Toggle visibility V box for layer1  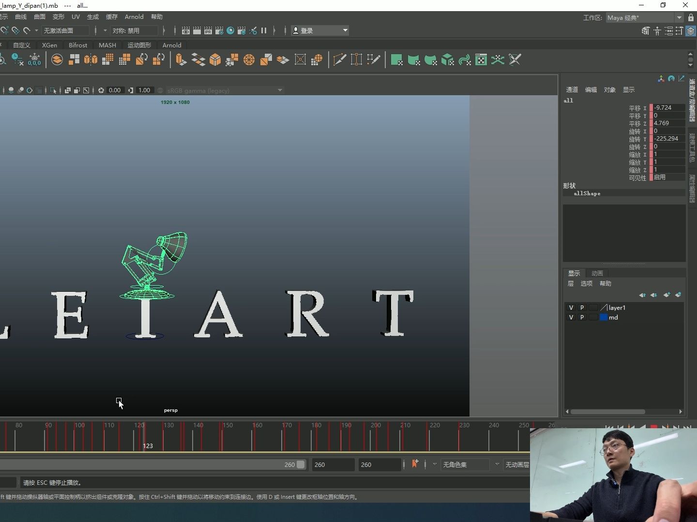571,308
